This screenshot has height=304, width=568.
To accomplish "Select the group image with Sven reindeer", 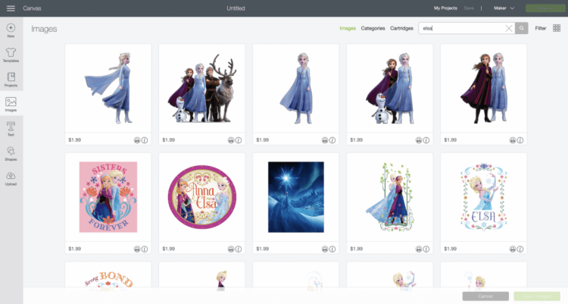I will pos(201,88).
